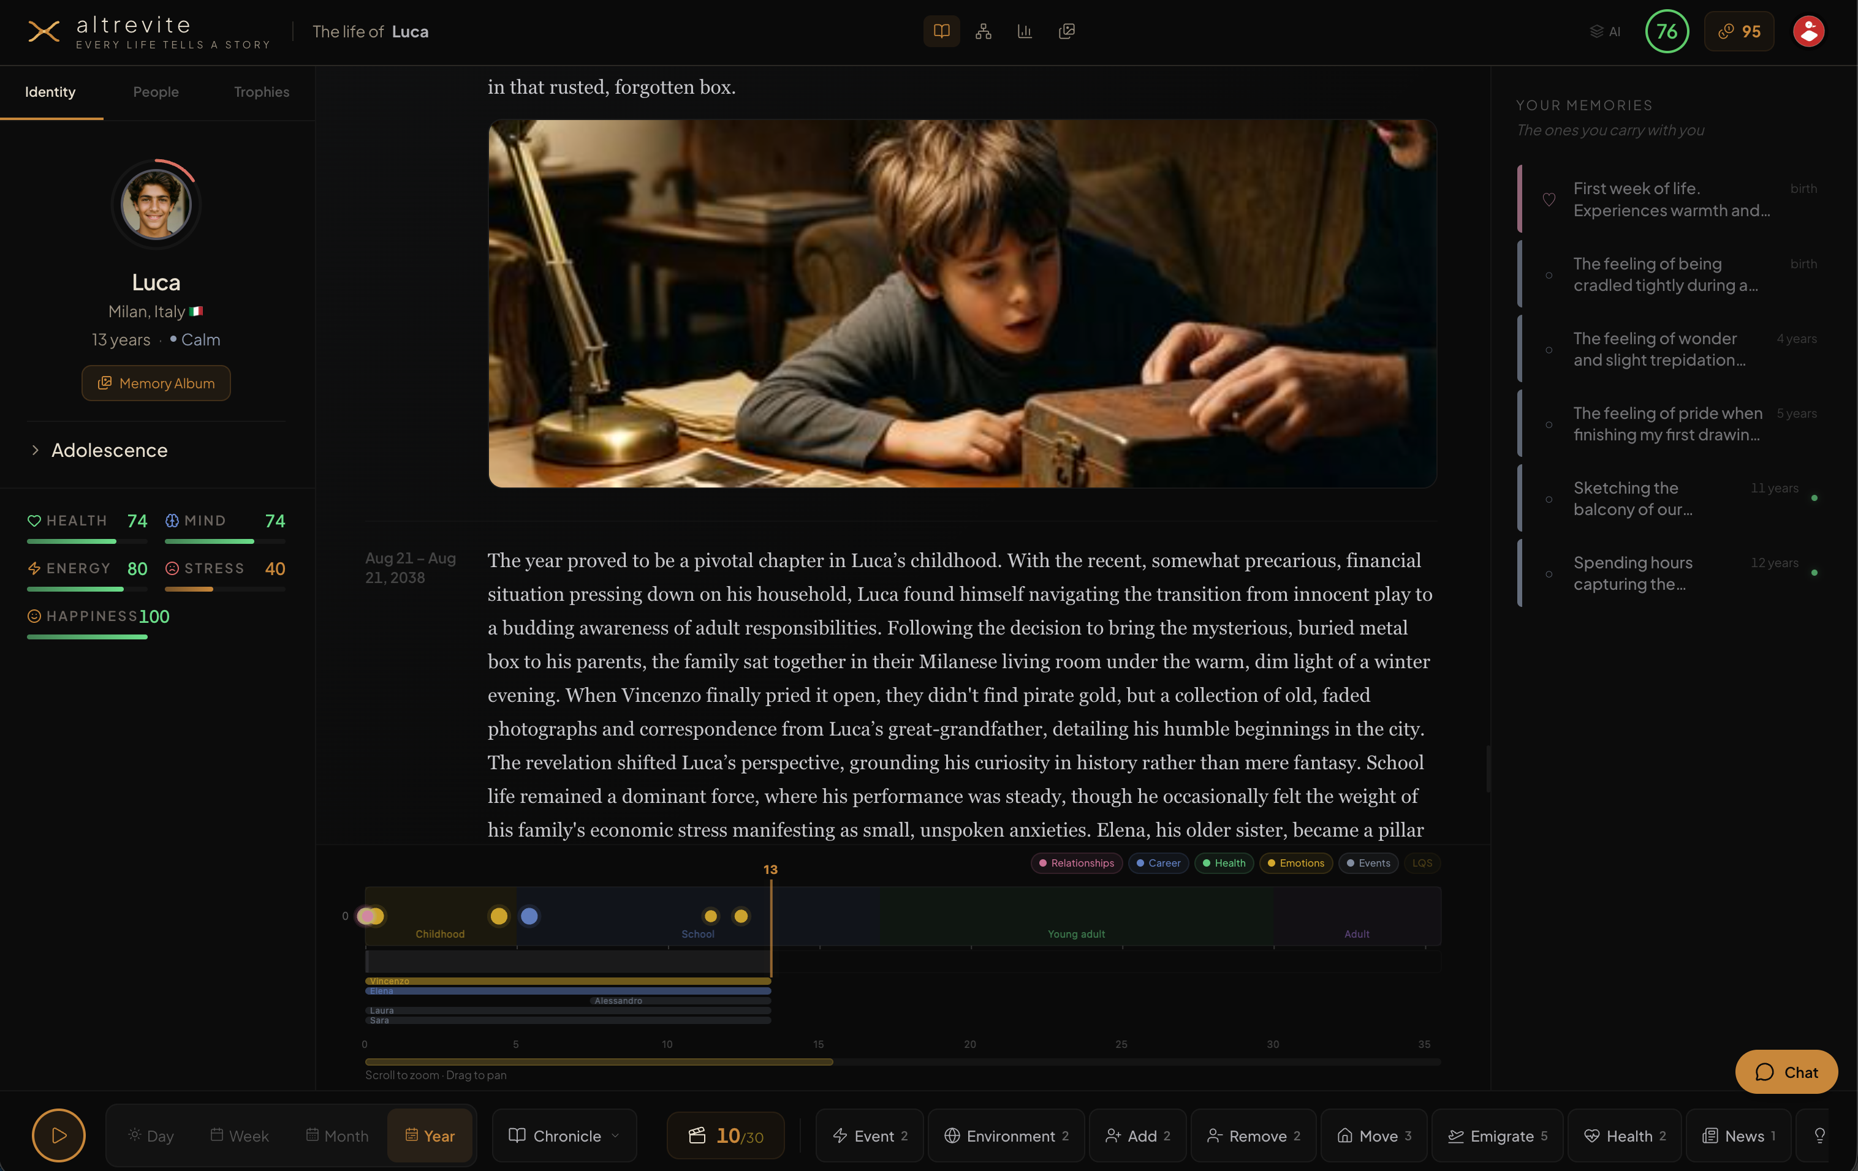The height and width of the screenshot is (1171, 1858).
Task: Click the heart icon on first memory
Action: point(1549,200)
